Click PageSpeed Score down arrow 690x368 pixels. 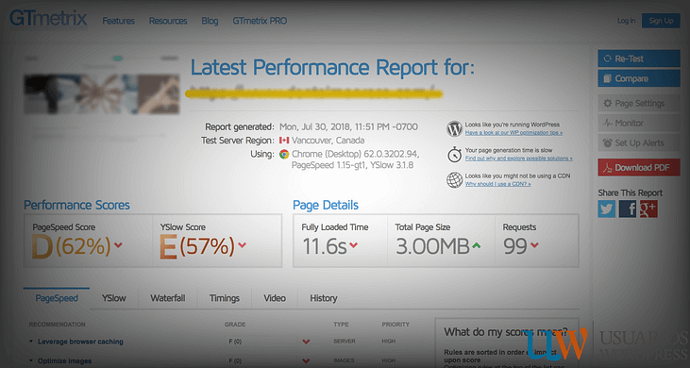click(118, 245)
